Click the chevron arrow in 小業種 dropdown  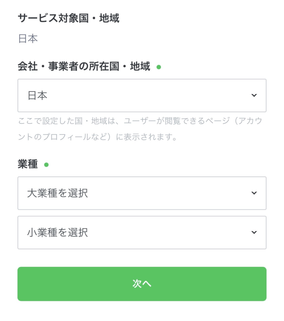click(254, 232)
